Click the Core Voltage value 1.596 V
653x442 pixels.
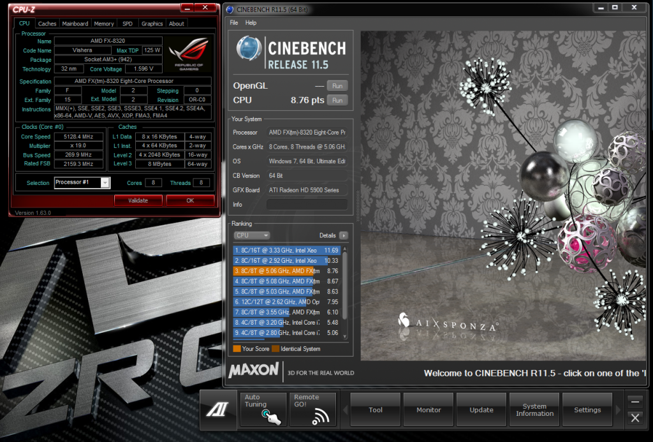pyautogui.click(x=145, y=69)
